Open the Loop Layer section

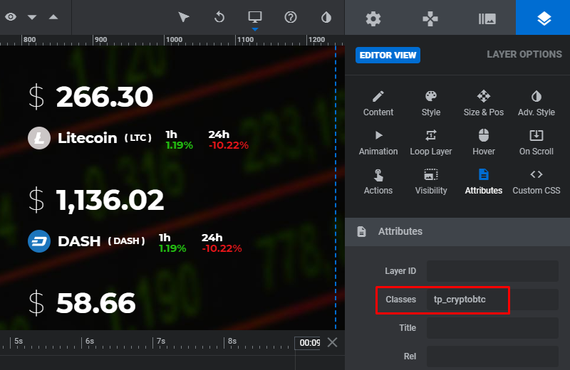click(431, 143)
